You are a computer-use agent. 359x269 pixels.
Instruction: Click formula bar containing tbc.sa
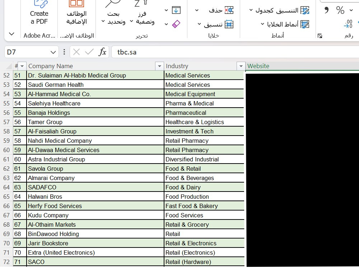[x=235, y=52]
